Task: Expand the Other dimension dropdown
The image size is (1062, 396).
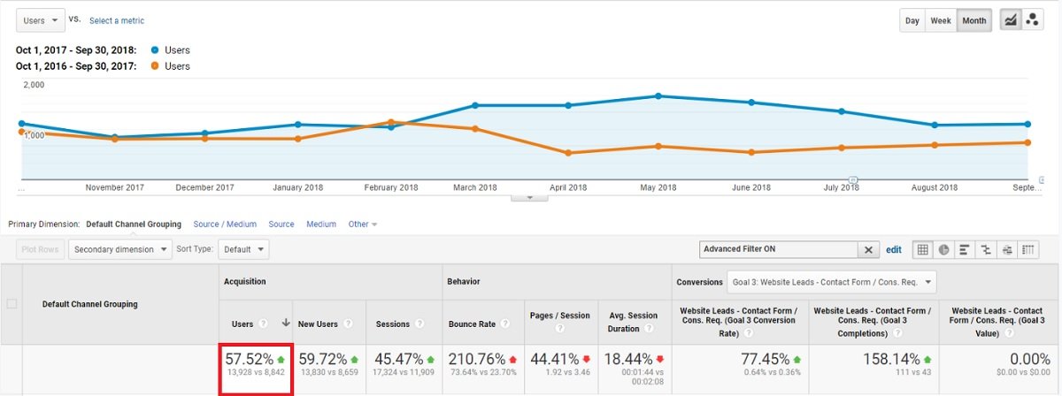Action: (363, 225)
